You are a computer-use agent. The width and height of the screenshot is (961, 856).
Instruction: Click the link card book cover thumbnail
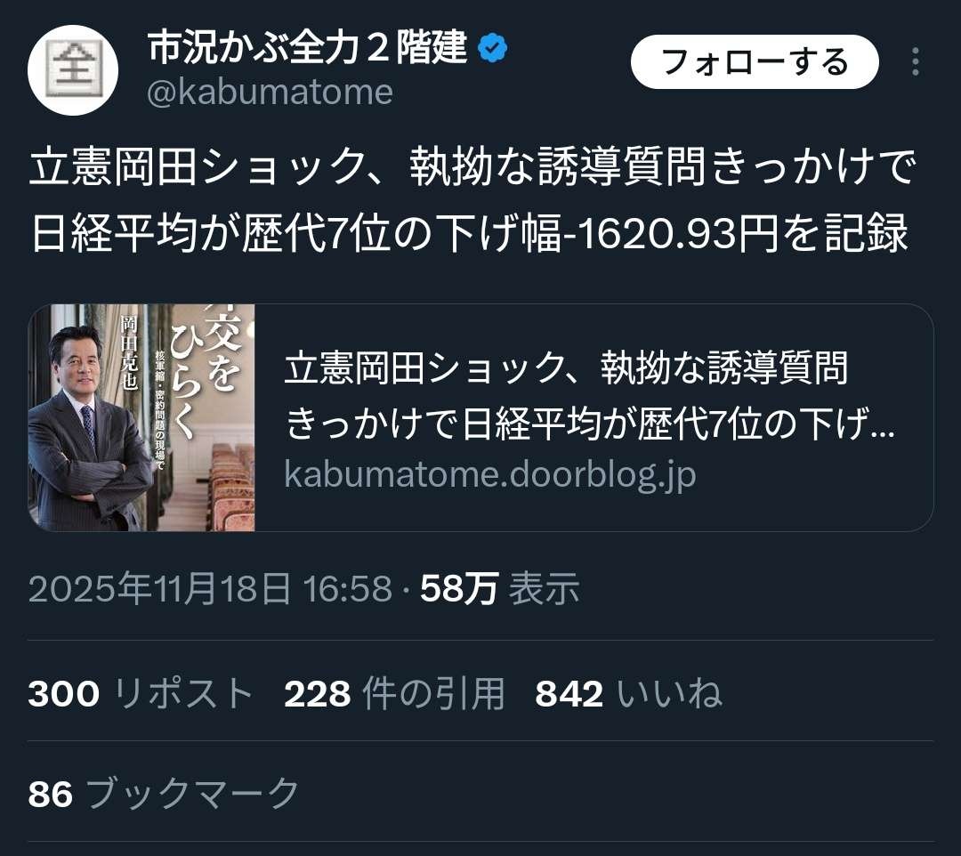[141, 417]
